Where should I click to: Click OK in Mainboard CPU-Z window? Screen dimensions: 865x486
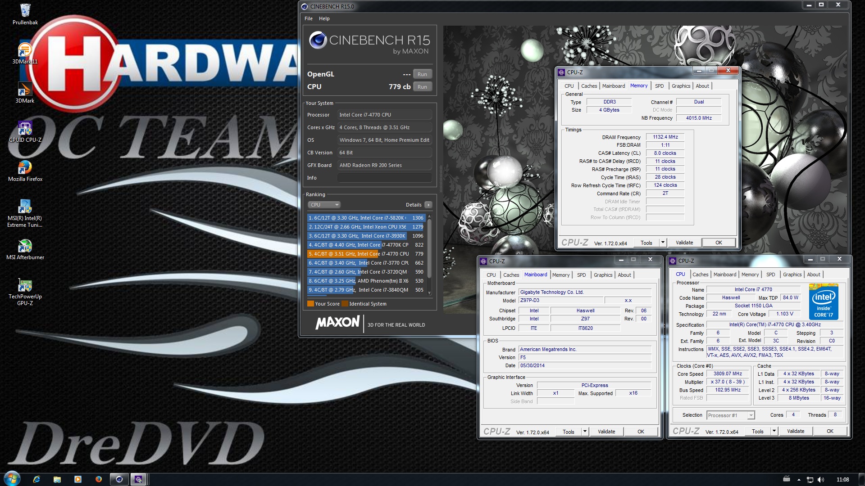(641, 432)
